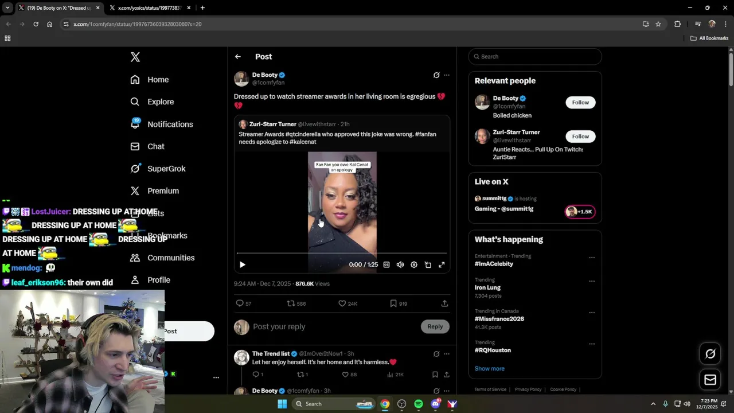This screenshot has width=734, height=413.
Task: Go back using the Post arrow
Action: point(238,57)
